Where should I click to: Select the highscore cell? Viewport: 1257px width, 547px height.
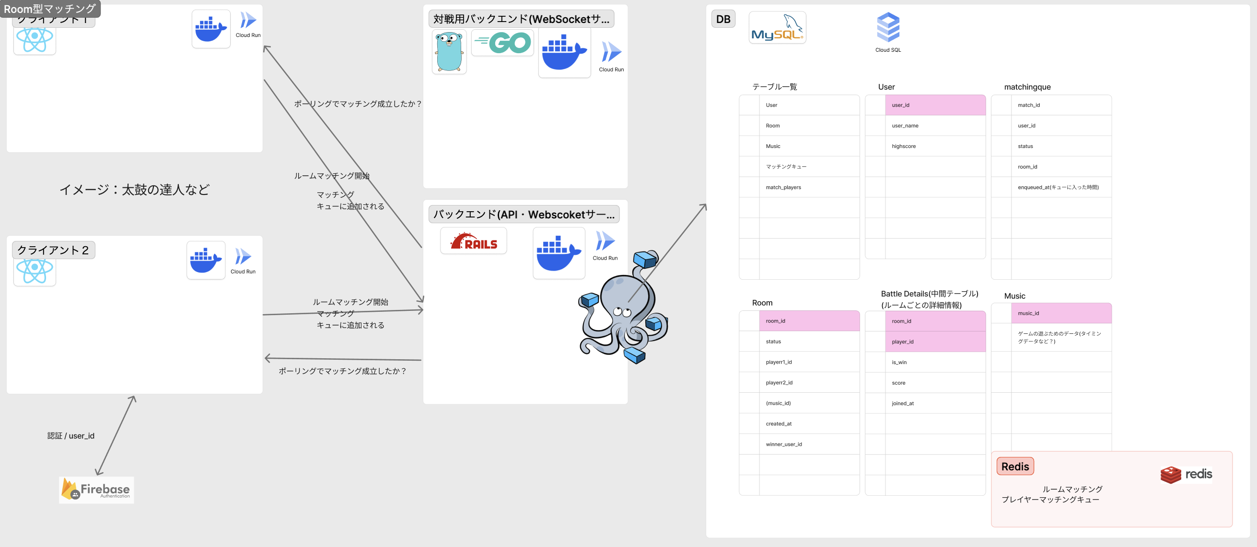tap(935, 146)
